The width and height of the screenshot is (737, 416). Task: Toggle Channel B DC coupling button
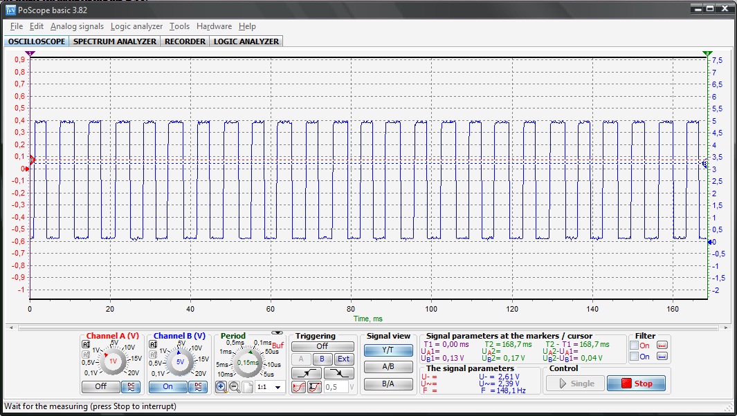(198, 387)
